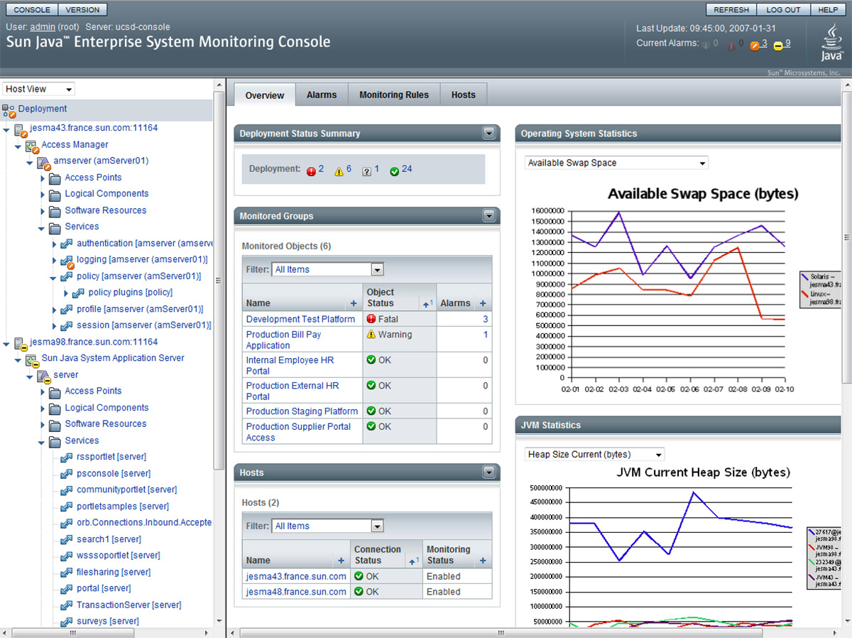Switch to the Alarms tab
Viewport: 852px width, 638px height.
point(322,94)
